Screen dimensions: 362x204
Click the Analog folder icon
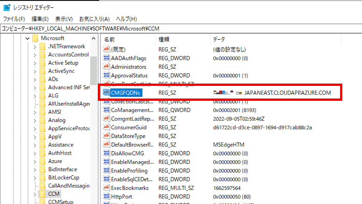tap(43, 120)
